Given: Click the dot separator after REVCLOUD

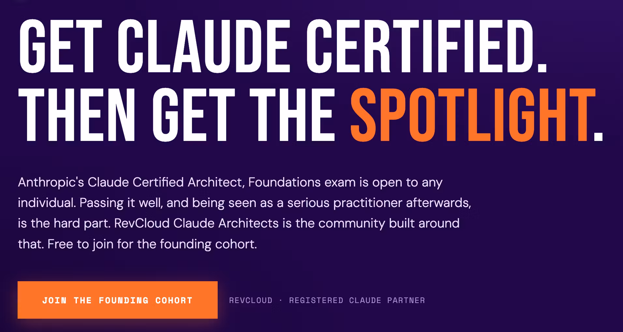Looking at the screenshot, I should pos(281,300).
